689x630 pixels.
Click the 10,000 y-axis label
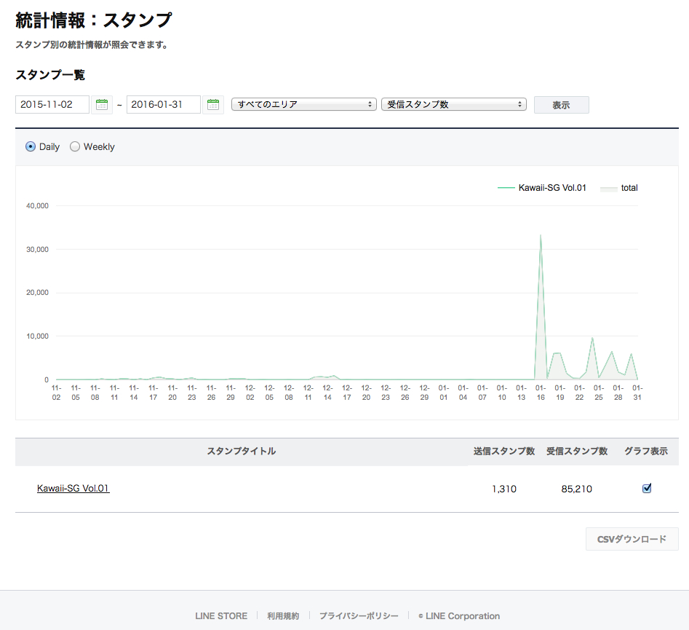(x=37, y=336)
